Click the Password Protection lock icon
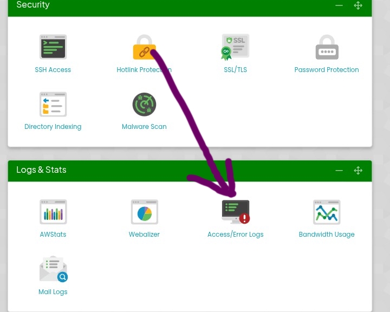The width and height of the screenshot is (390, 312). click(327, 47)
